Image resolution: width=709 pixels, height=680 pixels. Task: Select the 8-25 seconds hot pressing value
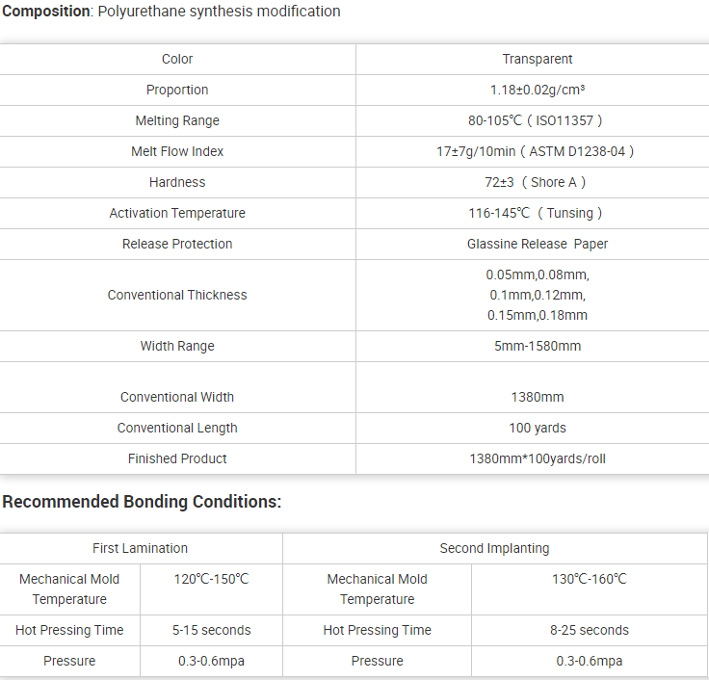(590, 630)
